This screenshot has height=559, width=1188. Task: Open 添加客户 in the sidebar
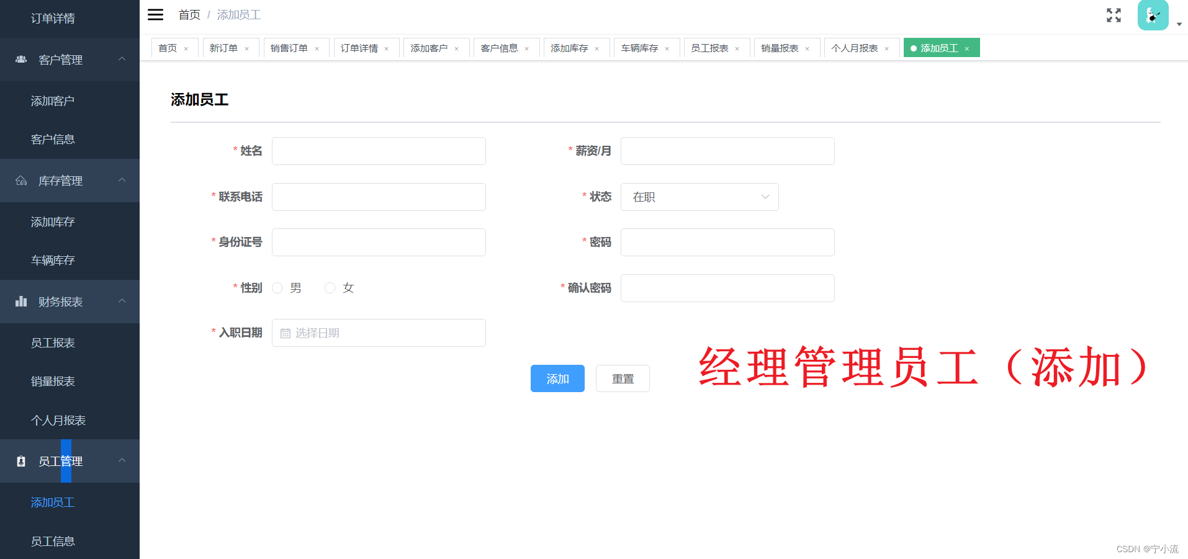click(x=70, y=101)
